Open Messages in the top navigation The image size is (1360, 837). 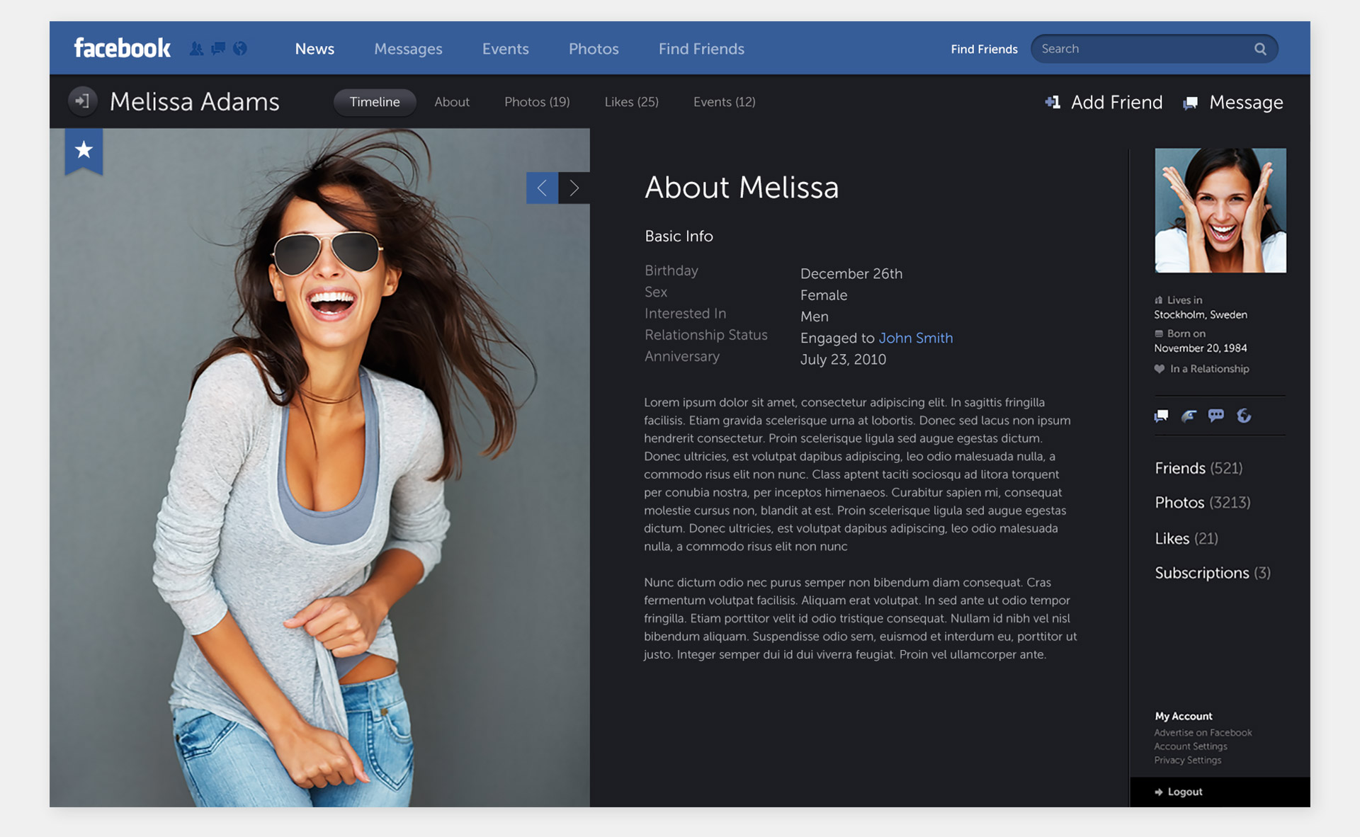[408, 49]
